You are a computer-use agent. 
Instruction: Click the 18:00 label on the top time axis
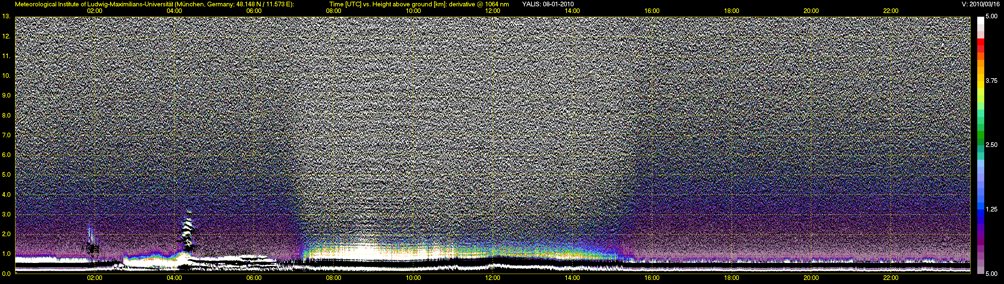pos(732,11)
